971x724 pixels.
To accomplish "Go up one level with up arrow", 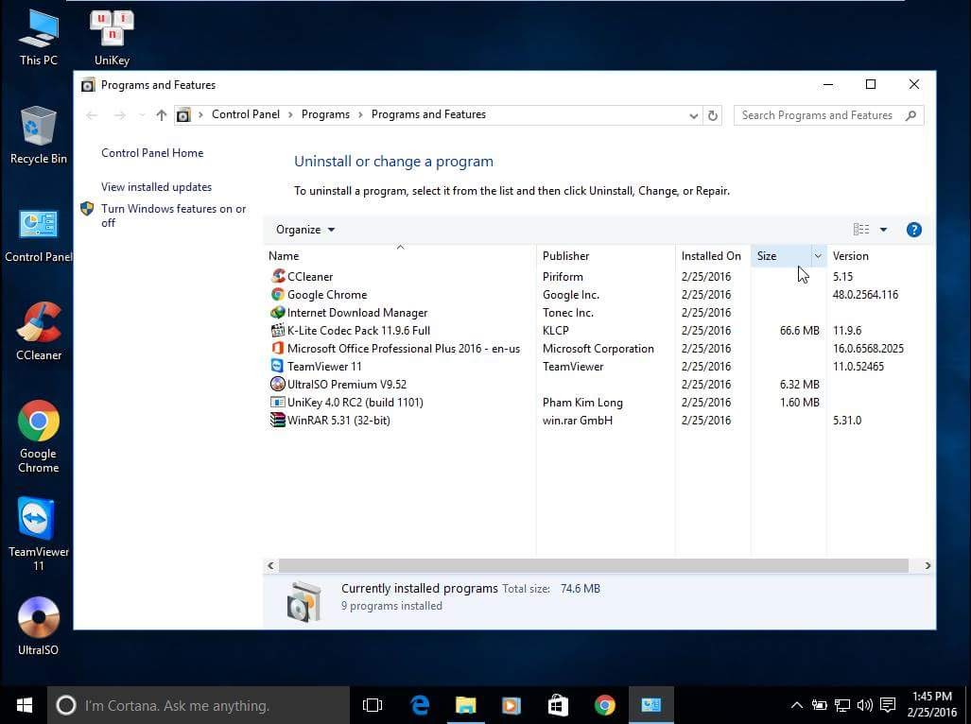I will click(161, 115).
